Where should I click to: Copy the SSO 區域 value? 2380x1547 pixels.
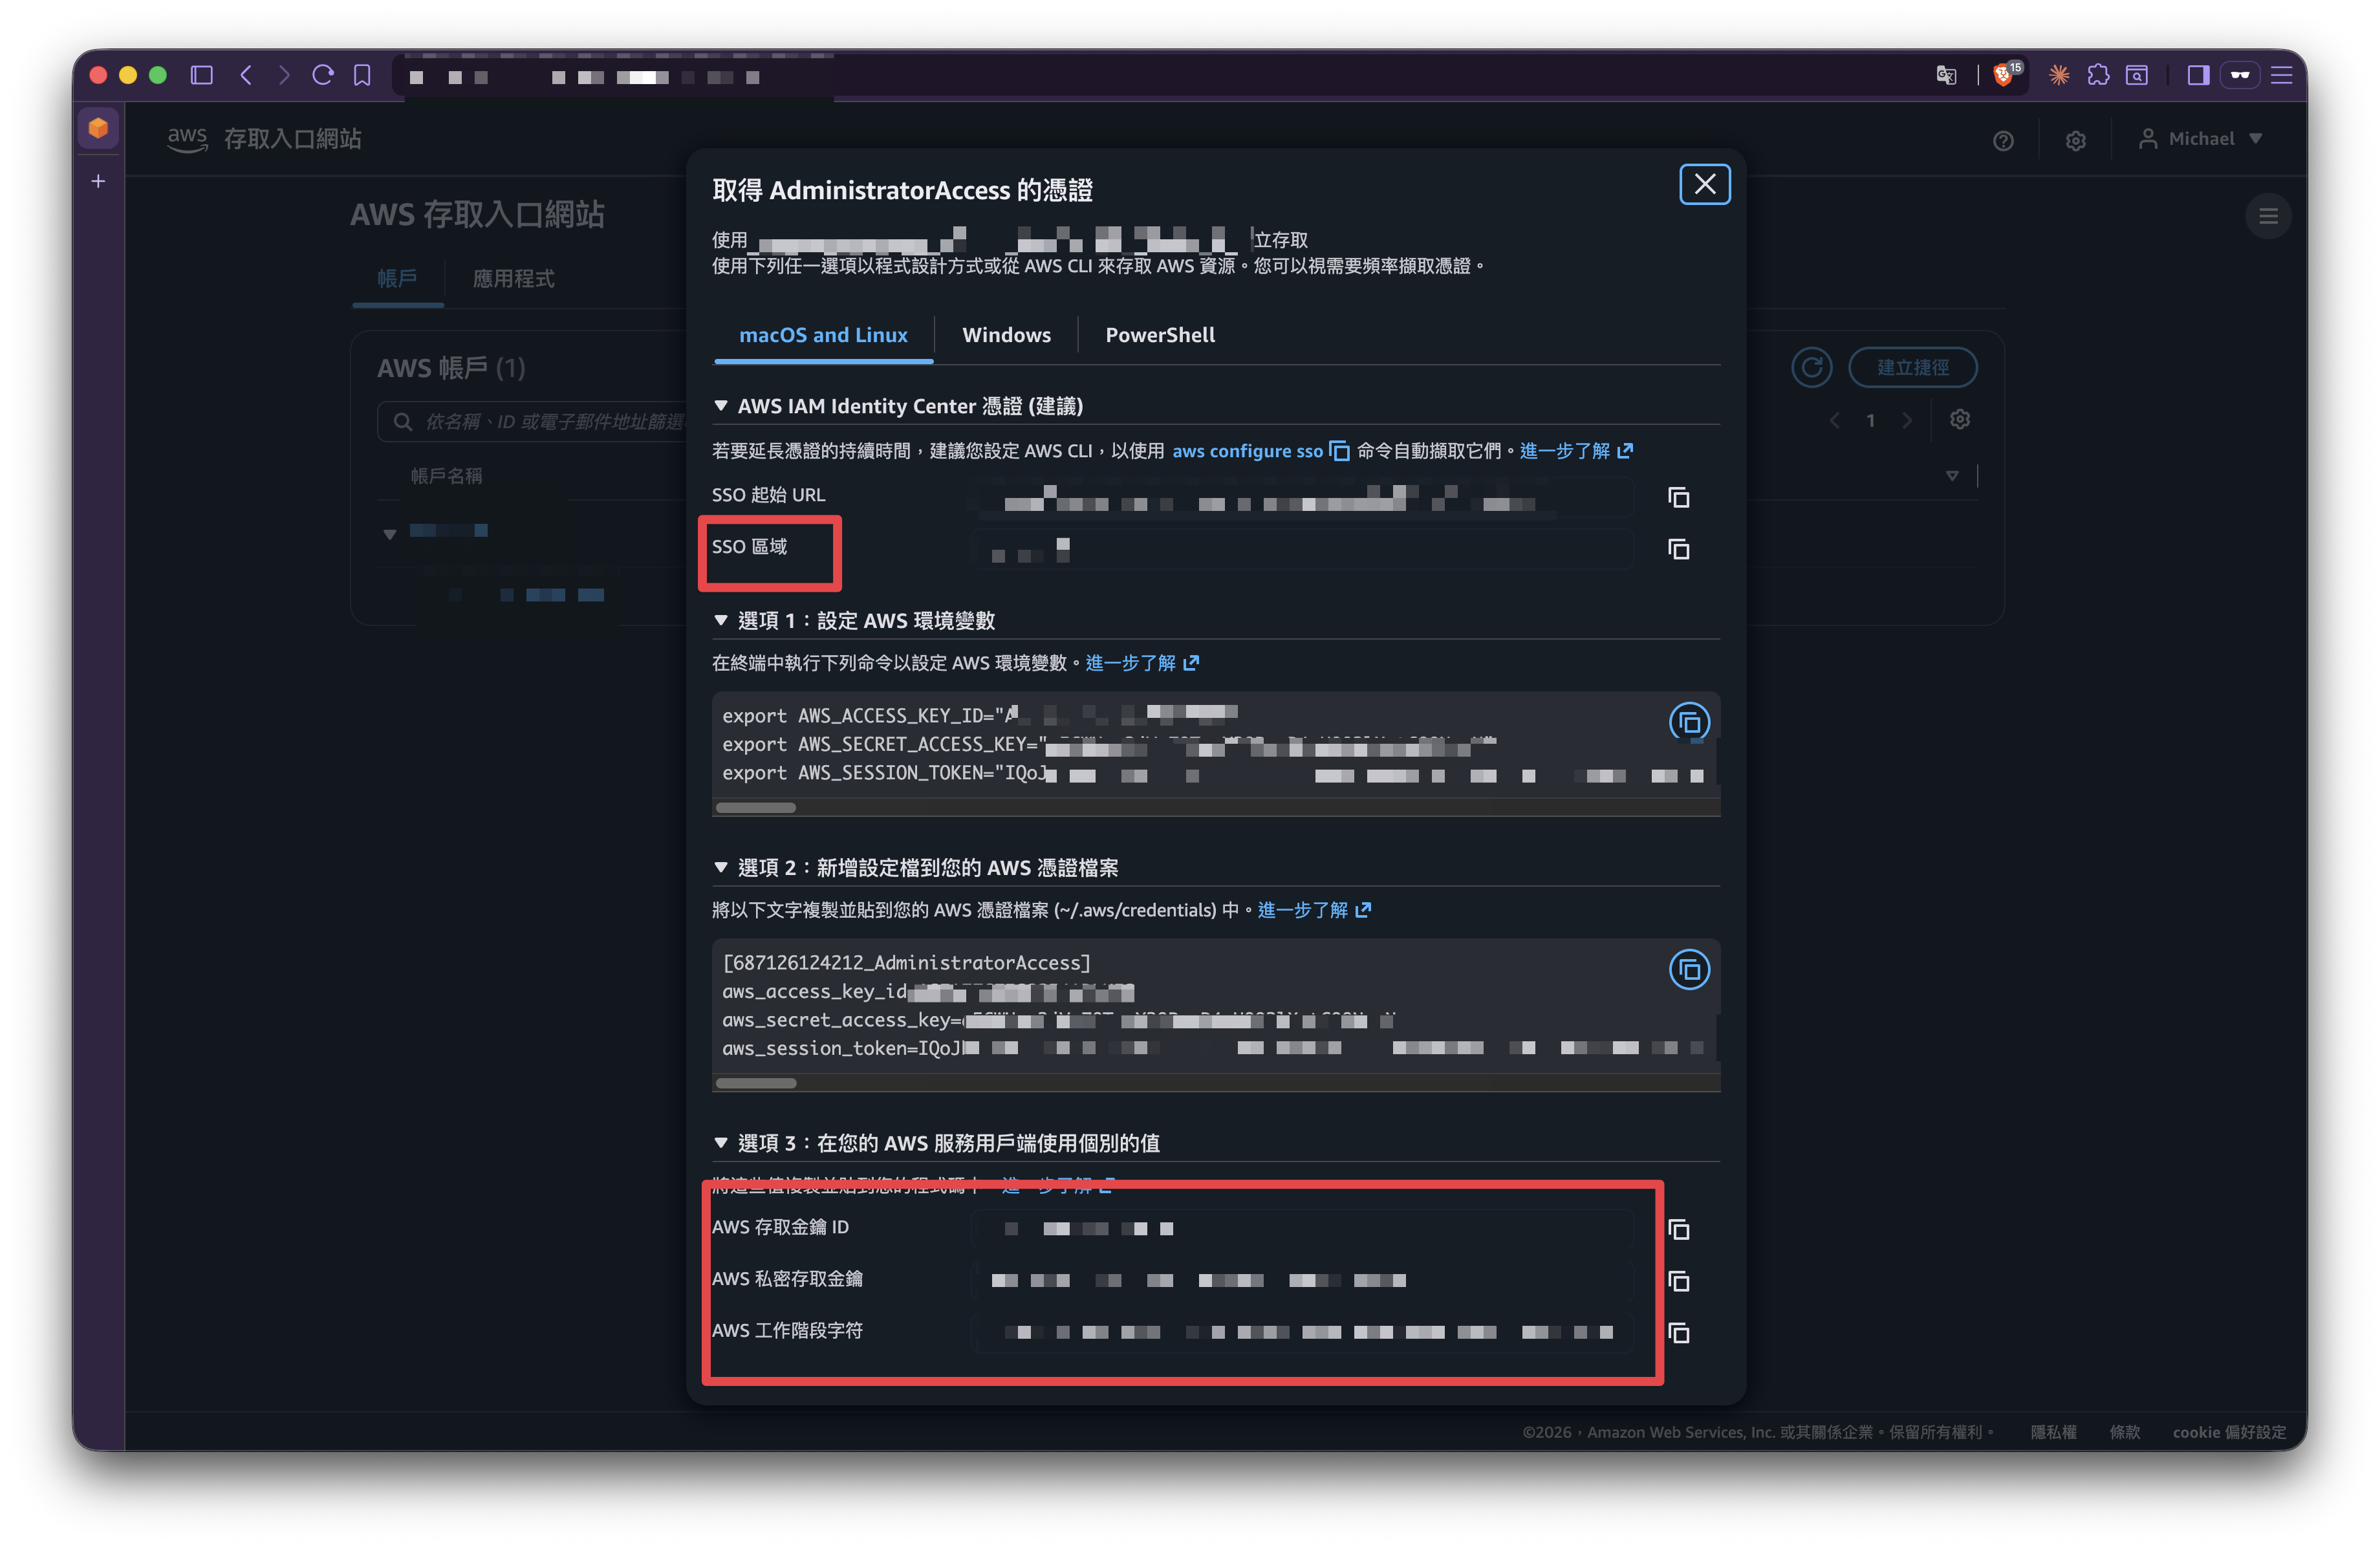coord(1679,549)
